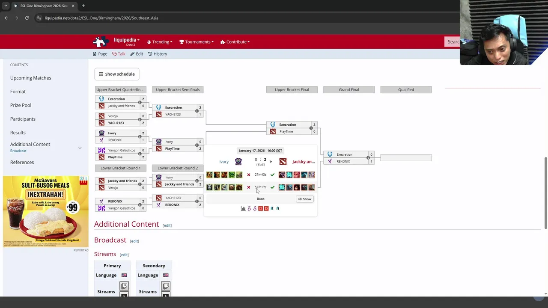The width and height of the screenshot is (548, 308).
Task: Open Jackky an... team link in popup
Action: coord(304,162)
